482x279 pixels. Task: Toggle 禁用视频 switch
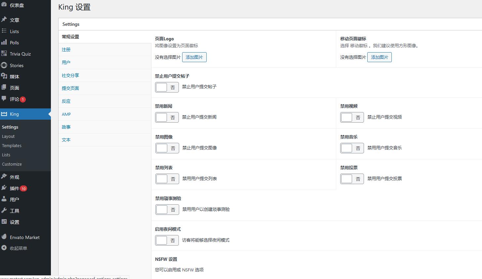coord(352,117)
